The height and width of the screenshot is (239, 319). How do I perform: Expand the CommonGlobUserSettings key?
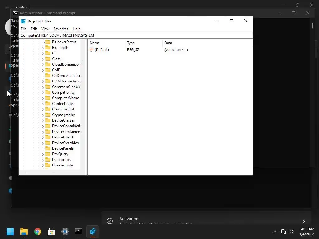(x=43, y=87)
